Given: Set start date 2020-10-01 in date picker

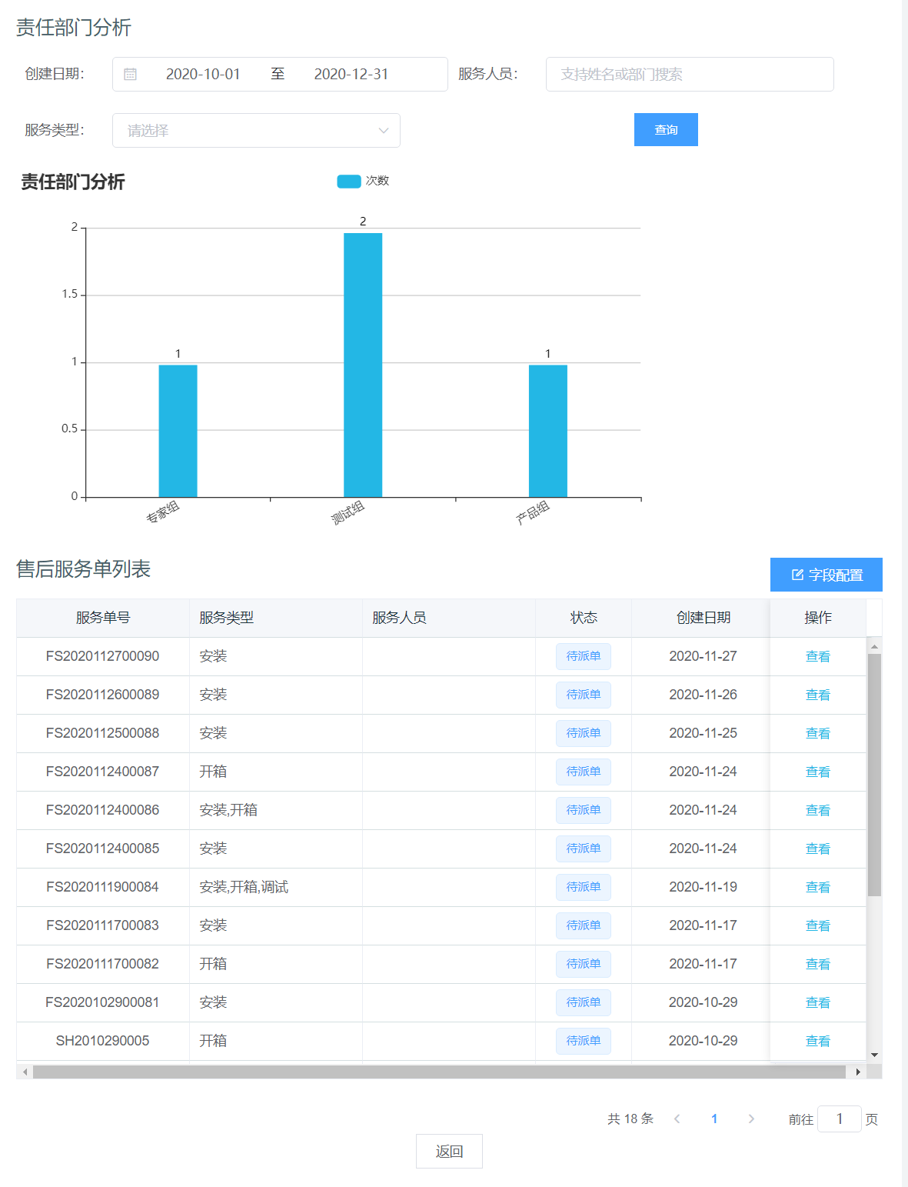Looking at the screenshot, I should pyautogui.click(x=203, y=75).
